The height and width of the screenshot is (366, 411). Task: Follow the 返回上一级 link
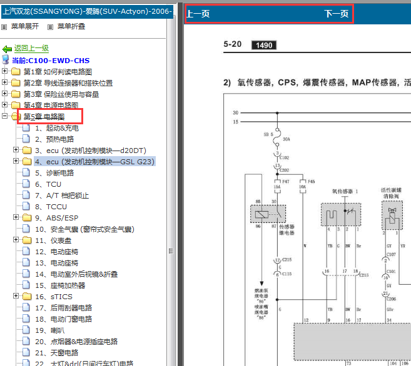click(31, 49)
